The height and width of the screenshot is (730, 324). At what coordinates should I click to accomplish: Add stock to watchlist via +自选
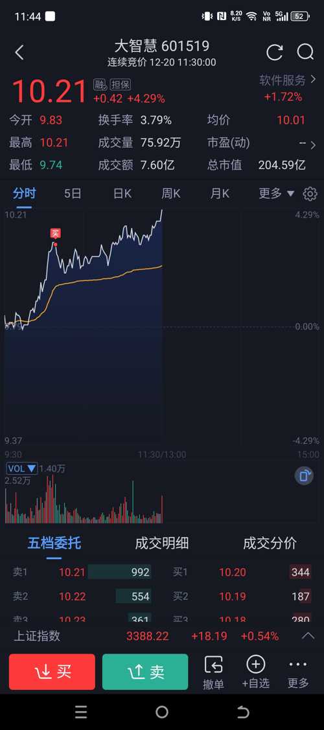[255, 672]
